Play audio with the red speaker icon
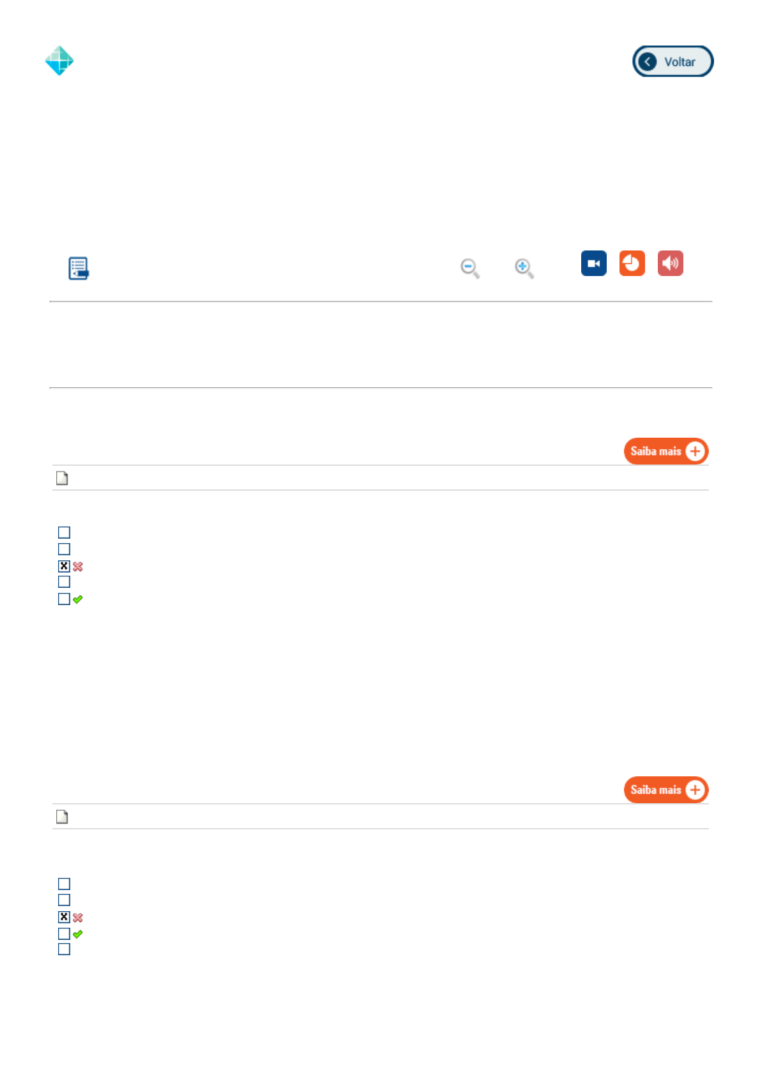760x1076 pixels. coord(670,263)
